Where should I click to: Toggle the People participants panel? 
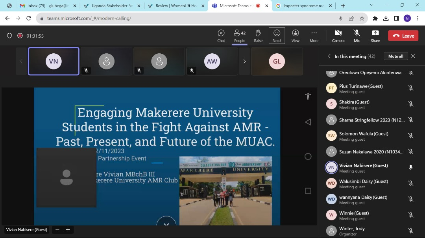tap(240, 36)
